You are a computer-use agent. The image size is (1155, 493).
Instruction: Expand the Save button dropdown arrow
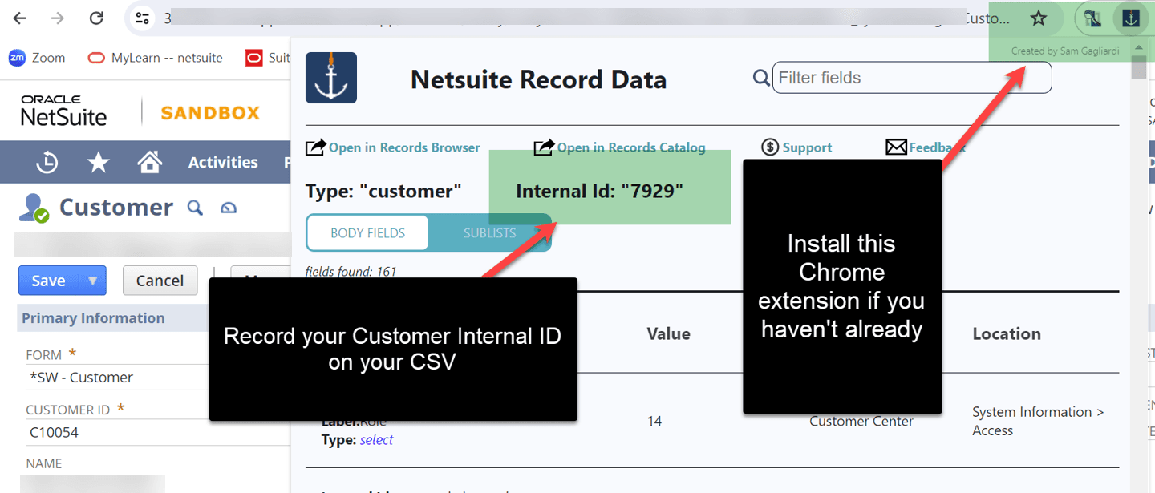[92, 281]
